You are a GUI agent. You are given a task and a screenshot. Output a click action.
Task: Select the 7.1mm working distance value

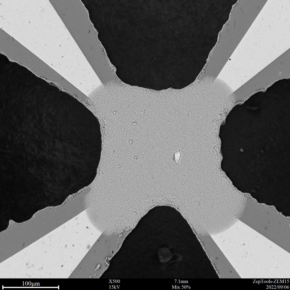pos(181,281)
